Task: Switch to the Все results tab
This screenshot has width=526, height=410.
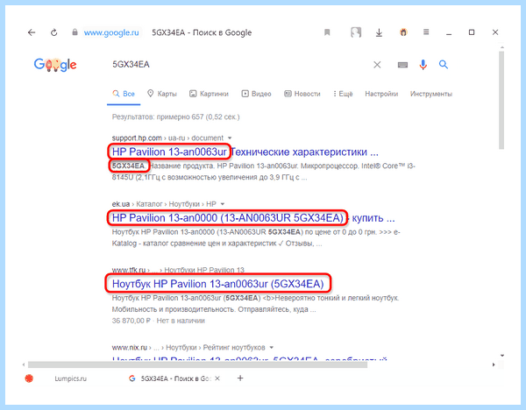Action: (x=124, y=94)
